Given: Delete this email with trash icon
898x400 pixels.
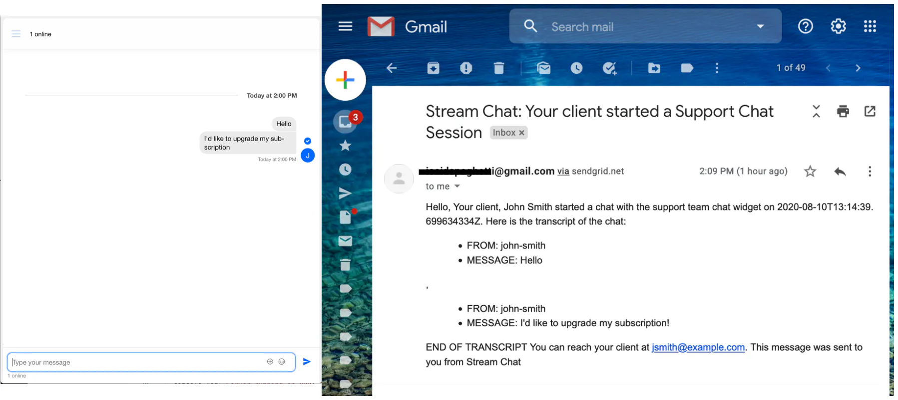Looking at the screenshot, I should (x=498, y=68).
